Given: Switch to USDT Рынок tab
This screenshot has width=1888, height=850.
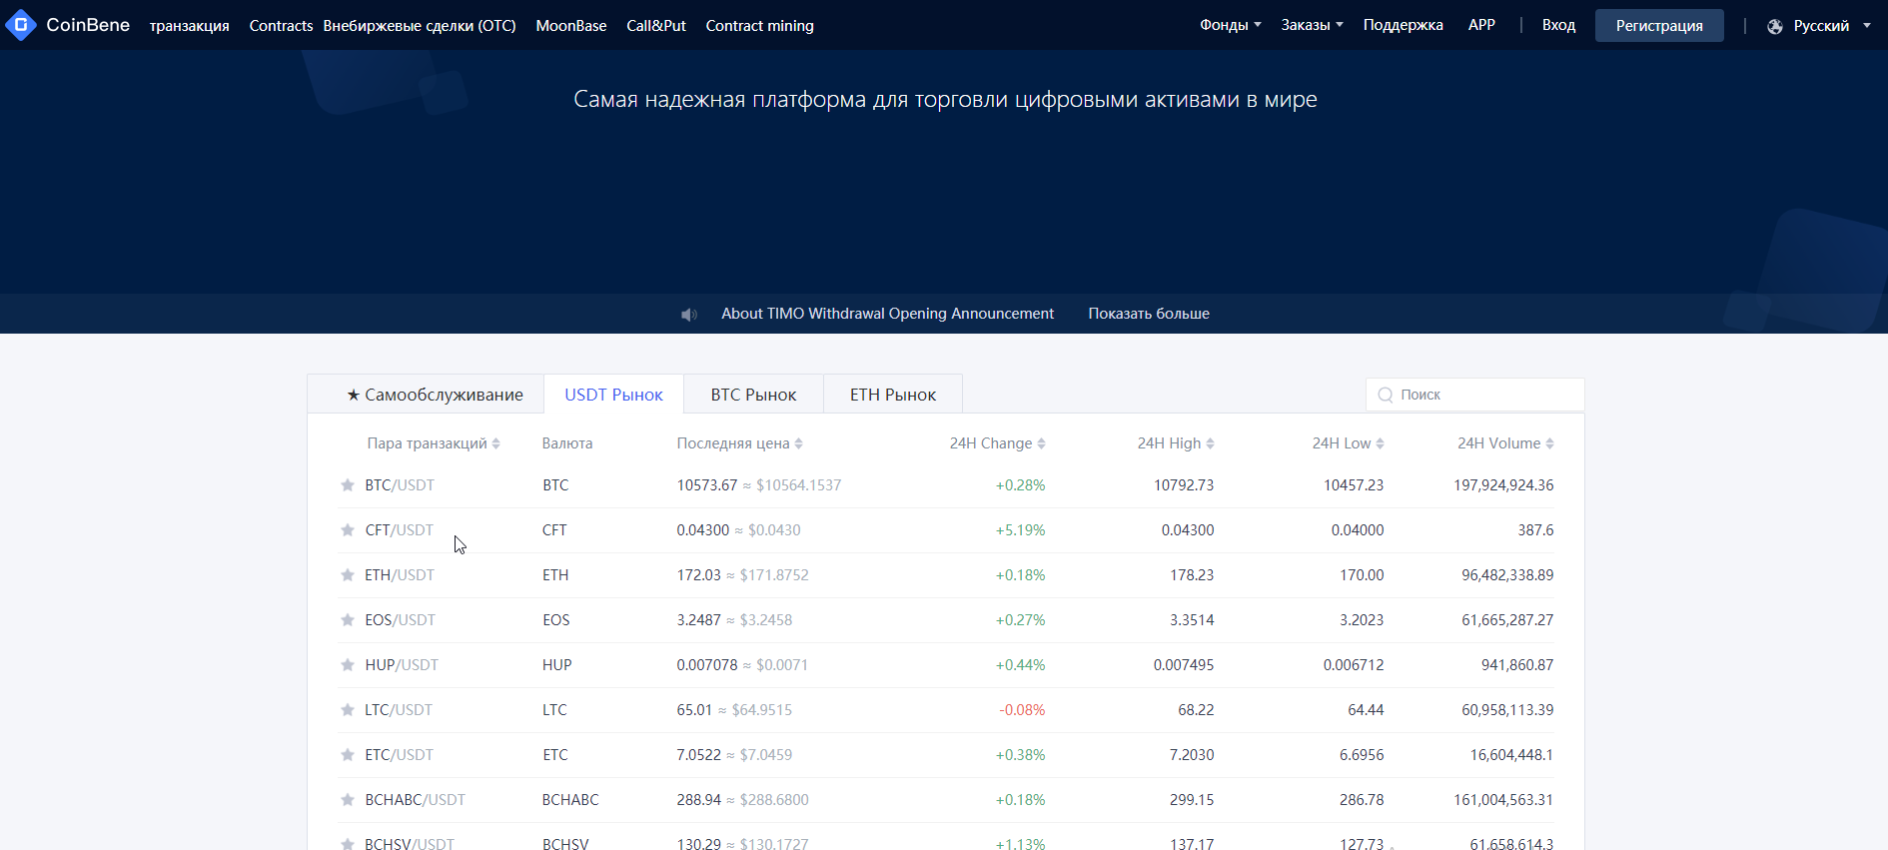Looking at the screenshot, I should coord(613,395).
